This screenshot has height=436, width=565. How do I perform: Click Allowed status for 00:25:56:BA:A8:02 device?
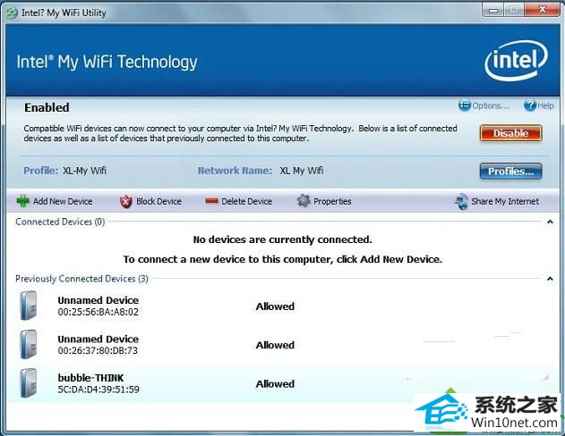[275, 306]
